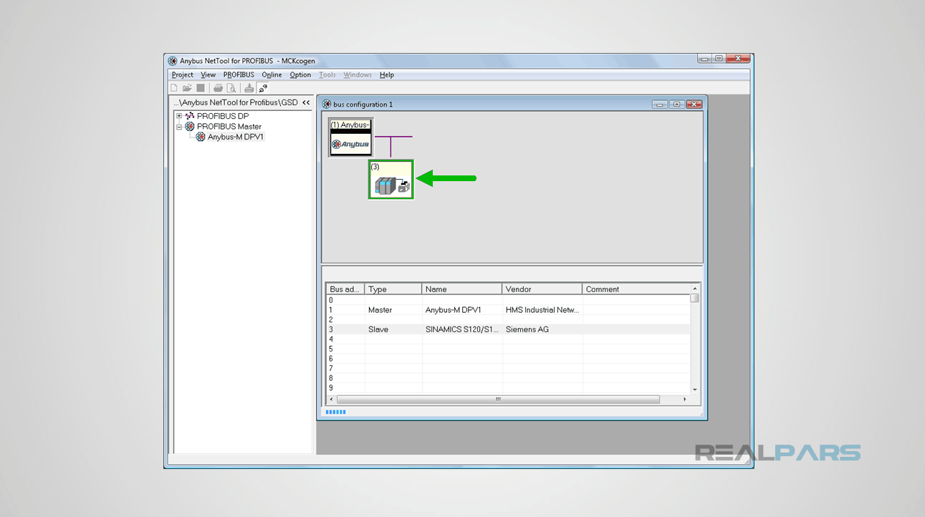The image size is (925, 517).
Task: Open the Project menu
Action: tap(181, 74)
